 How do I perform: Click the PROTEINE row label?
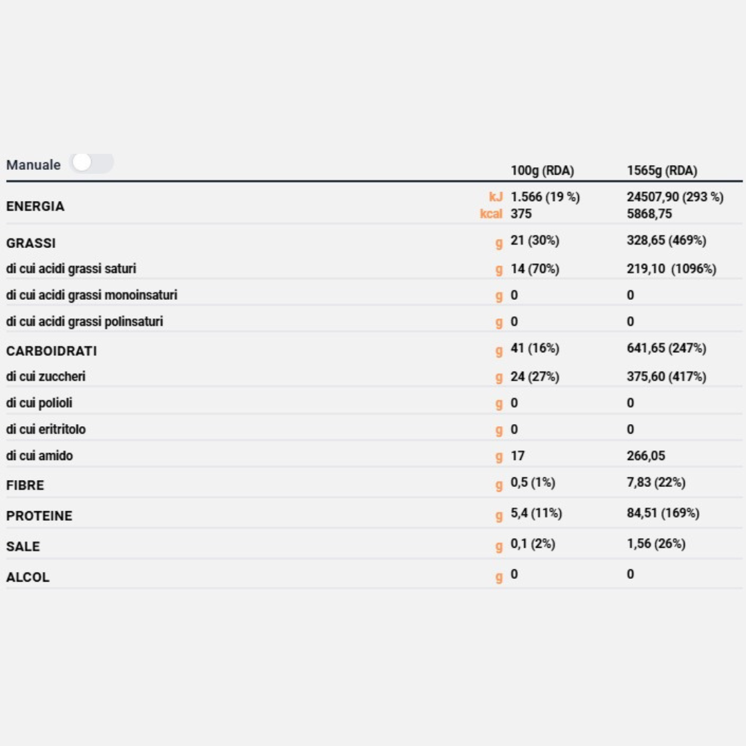39,516
